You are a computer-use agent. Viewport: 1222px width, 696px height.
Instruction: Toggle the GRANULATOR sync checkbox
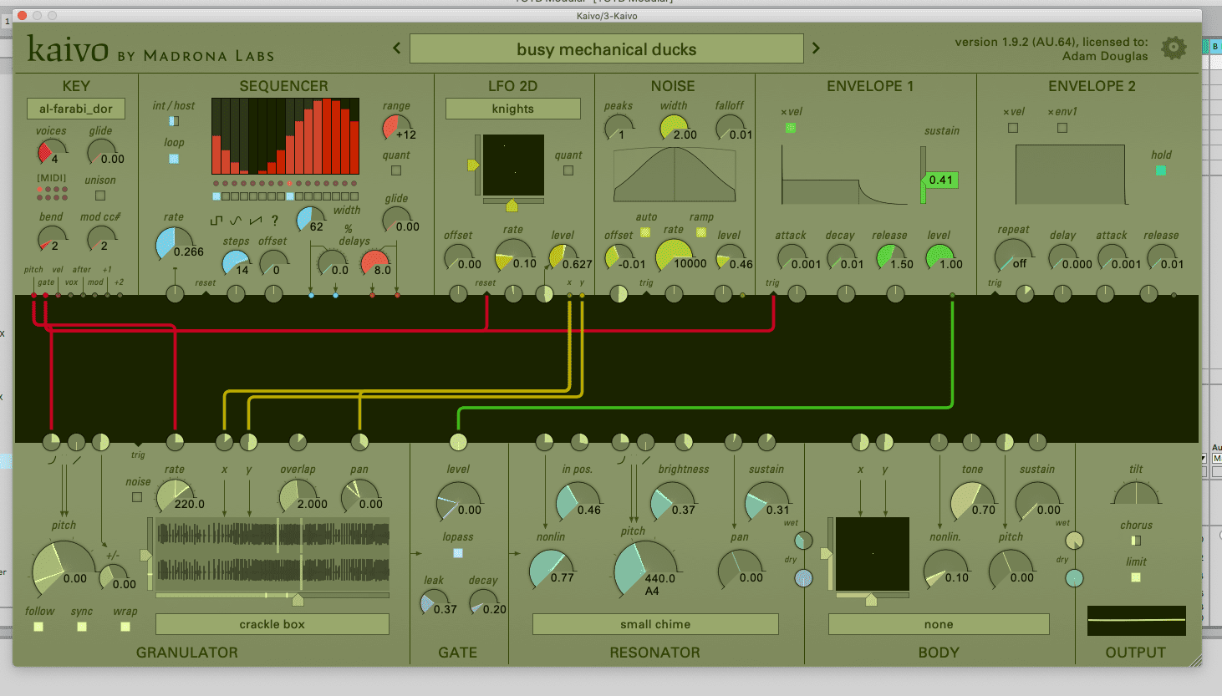(x=82, y=626)
